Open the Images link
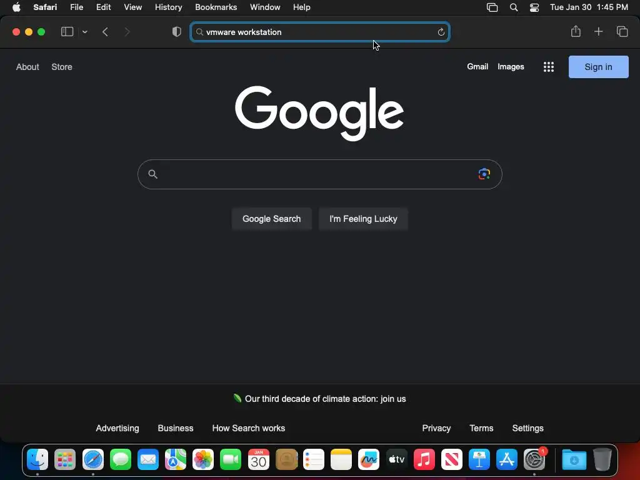This screenshot has width=640, height=480. coord(511,66)
